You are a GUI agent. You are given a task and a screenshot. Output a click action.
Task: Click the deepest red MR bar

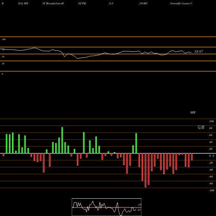pyautogui.click(x=146, y=170)
